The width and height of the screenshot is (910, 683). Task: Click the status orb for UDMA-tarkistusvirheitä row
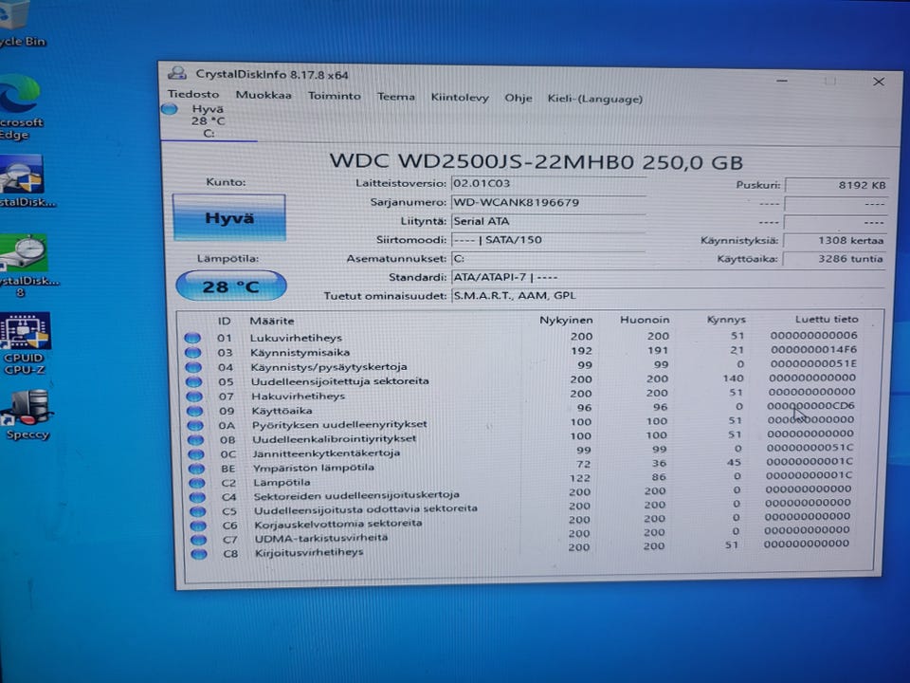tap(198, 539)
